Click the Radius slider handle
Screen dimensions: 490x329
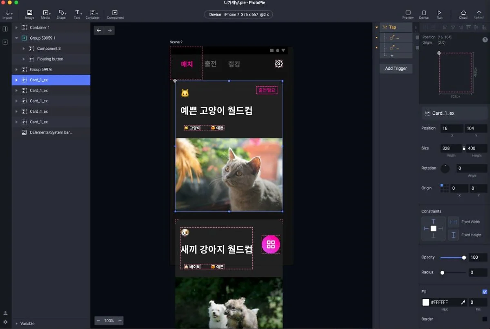[x=442, y=273]
